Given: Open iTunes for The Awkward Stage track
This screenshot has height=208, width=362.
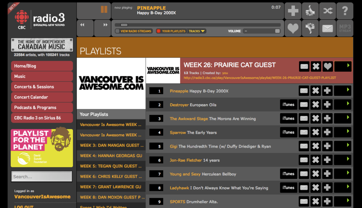Looking at the screenshot, I should 288,118.
